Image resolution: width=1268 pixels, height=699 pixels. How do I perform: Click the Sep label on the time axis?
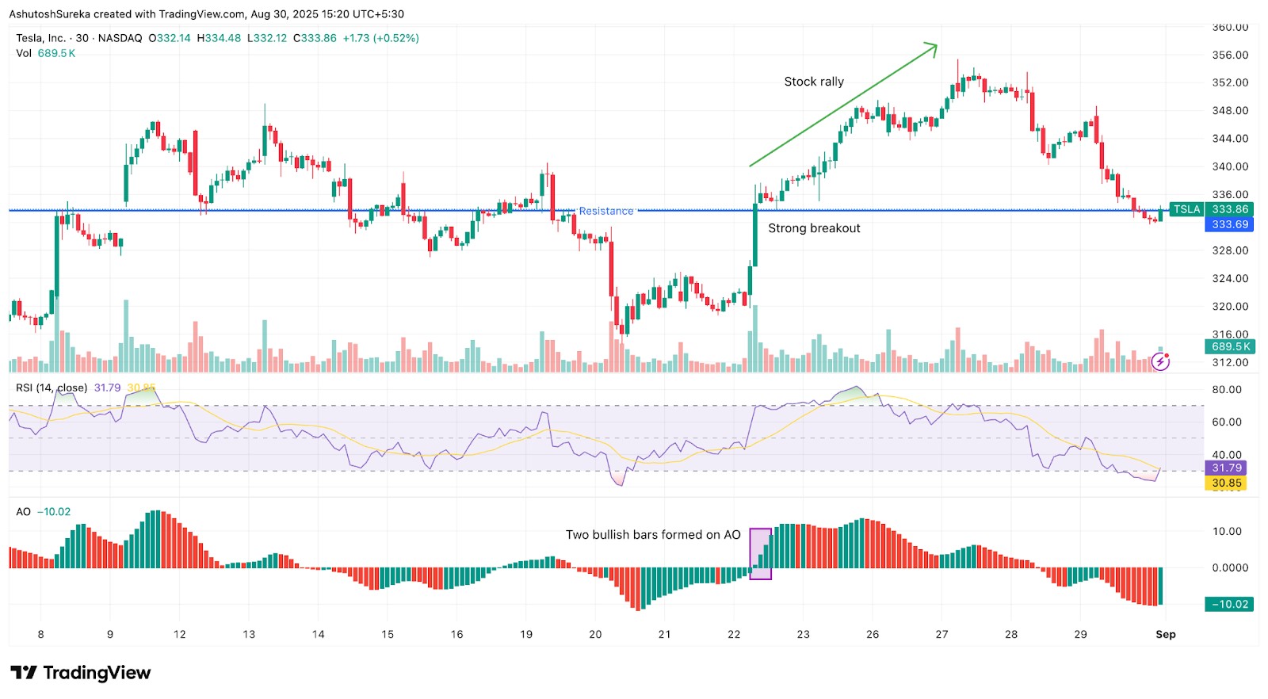tap(1166, 634)
